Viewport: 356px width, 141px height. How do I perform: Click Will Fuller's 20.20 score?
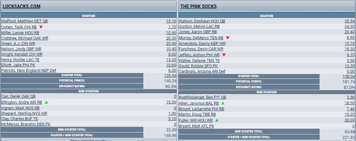point(349,120)
